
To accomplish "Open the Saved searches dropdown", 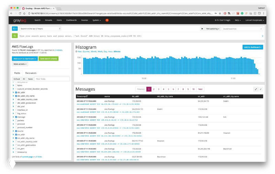I will [242, 29].
